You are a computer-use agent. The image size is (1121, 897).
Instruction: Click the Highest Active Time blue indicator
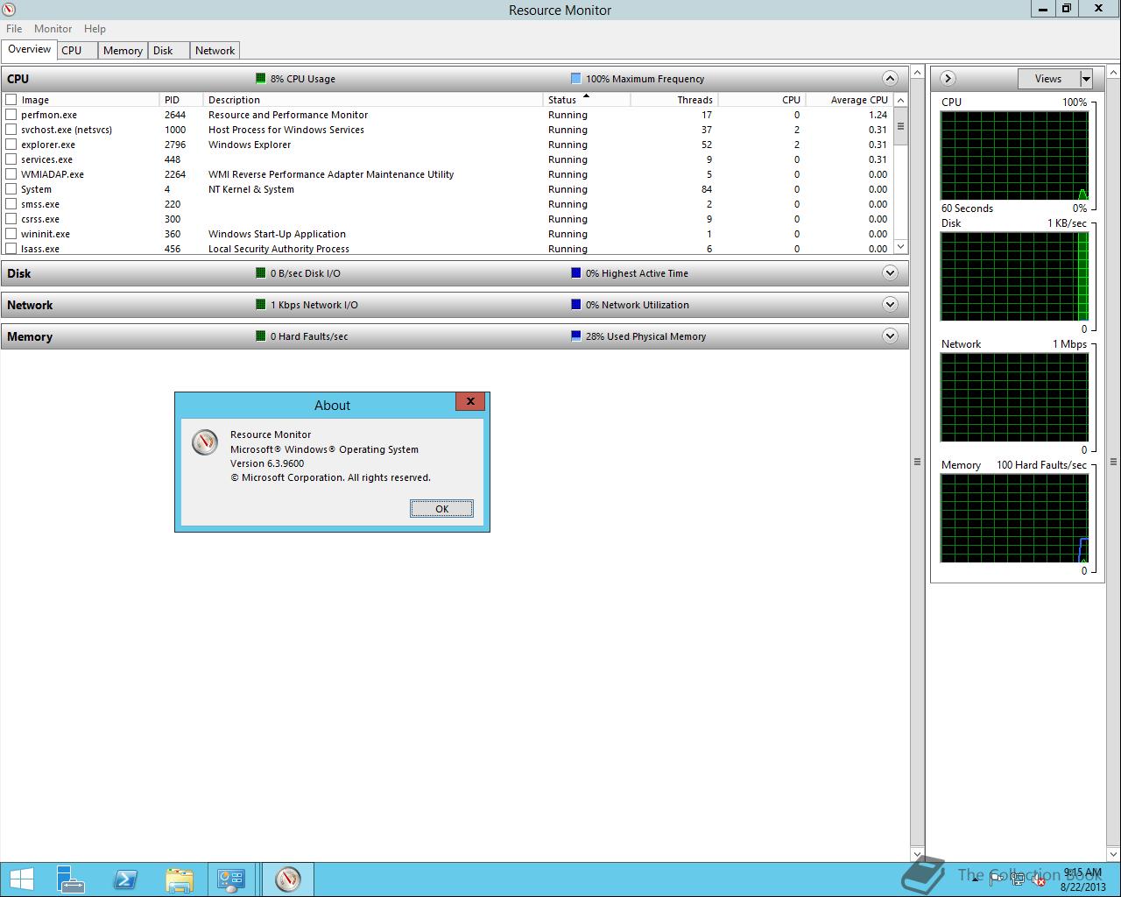tap(575, 272)
